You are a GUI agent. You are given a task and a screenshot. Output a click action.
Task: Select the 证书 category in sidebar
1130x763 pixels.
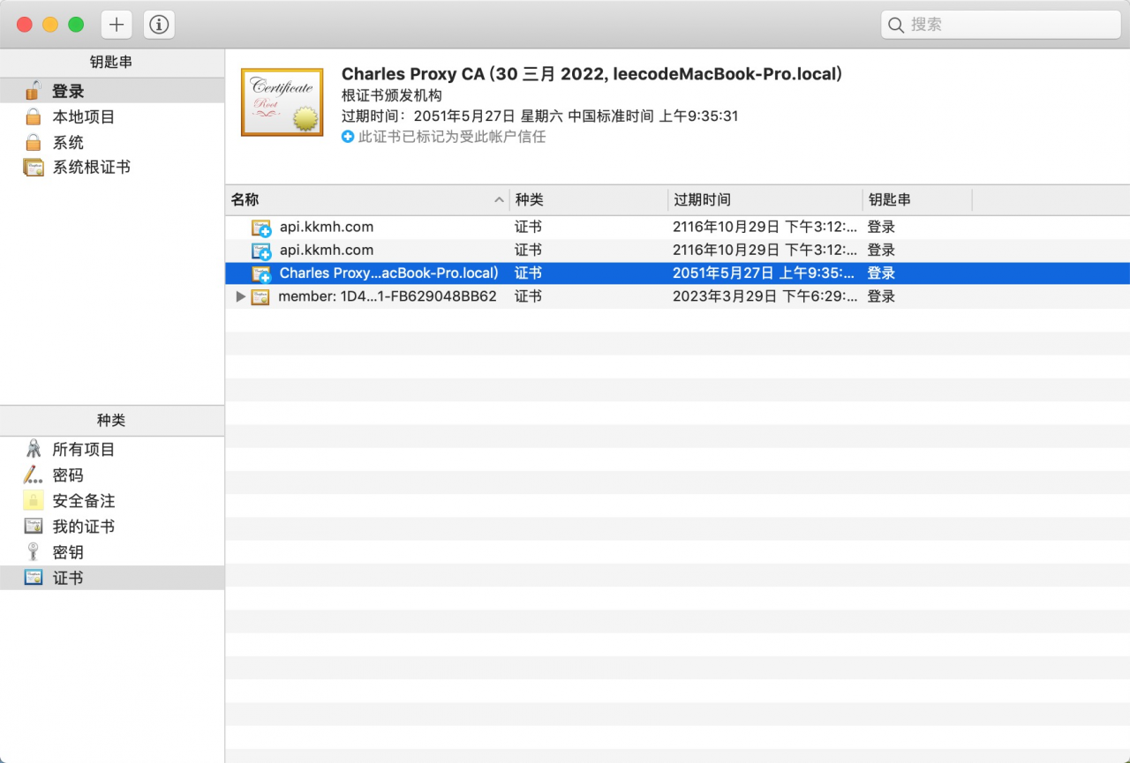tap(112, 578)
